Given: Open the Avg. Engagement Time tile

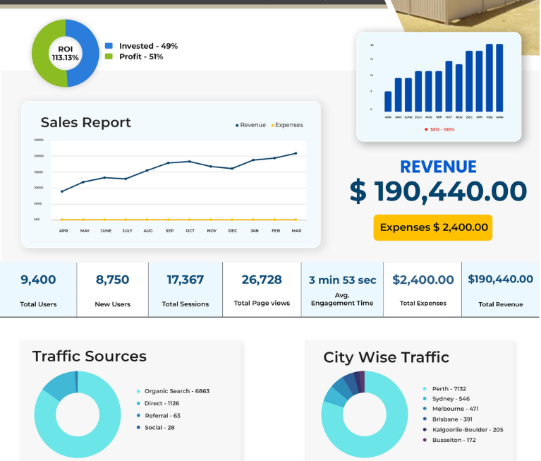Looking at the screenshot, I should tap(342, 289).
